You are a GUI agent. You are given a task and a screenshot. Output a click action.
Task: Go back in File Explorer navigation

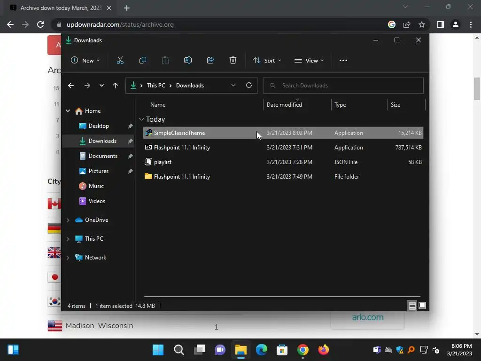pos(71,86)
